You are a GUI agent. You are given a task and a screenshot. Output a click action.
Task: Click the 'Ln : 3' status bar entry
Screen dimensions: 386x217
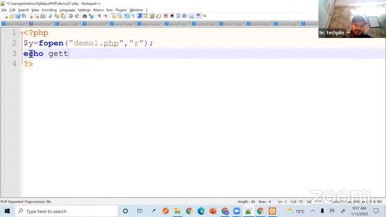click(282, 201)
